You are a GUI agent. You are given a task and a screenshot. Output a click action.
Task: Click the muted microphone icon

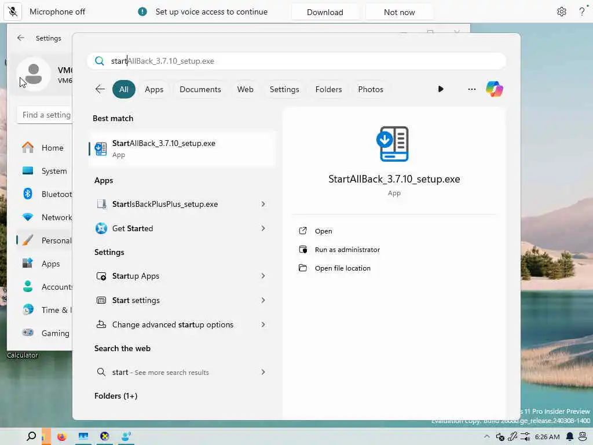[x=13, y=12]
